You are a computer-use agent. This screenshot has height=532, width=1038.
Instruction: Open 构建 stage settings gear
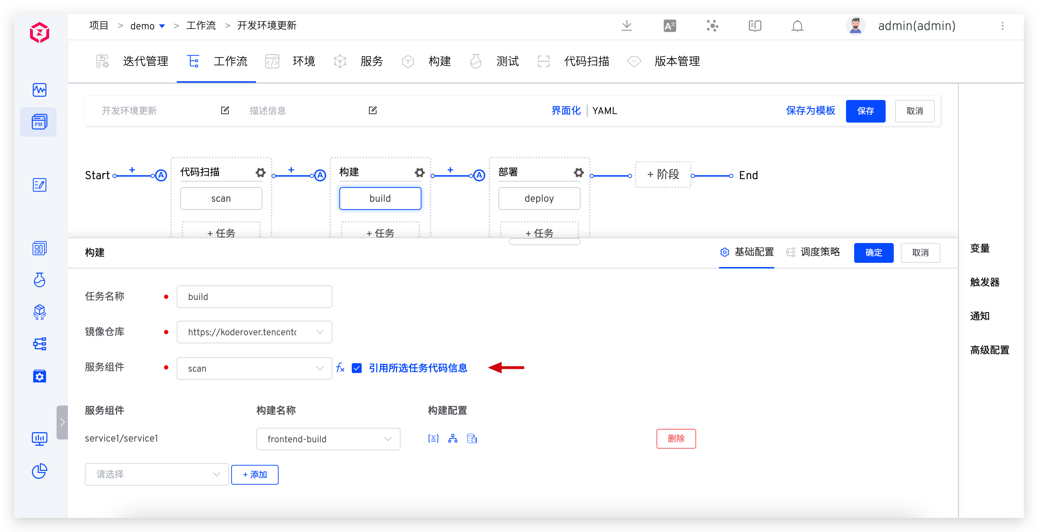tap(420, 173)
